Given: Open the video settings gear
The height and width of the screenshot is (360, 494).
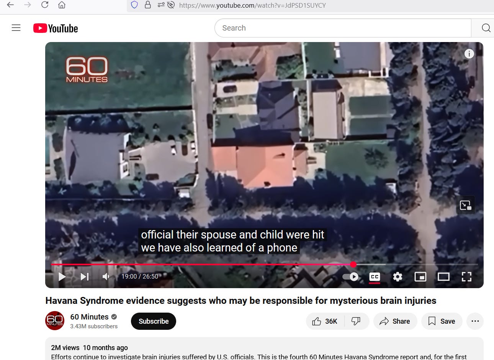Looking at the screenshot, I should (x=397, y=276).
